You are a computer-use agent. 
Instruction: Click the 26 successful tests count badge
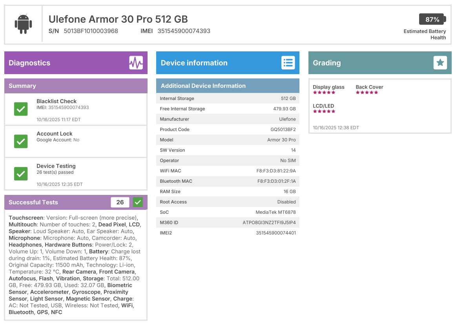point(120,202)
